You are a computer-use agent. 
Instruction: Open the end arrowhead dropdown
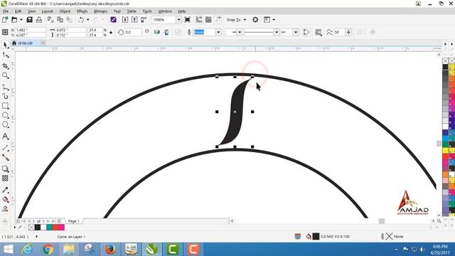coord(296,32)
